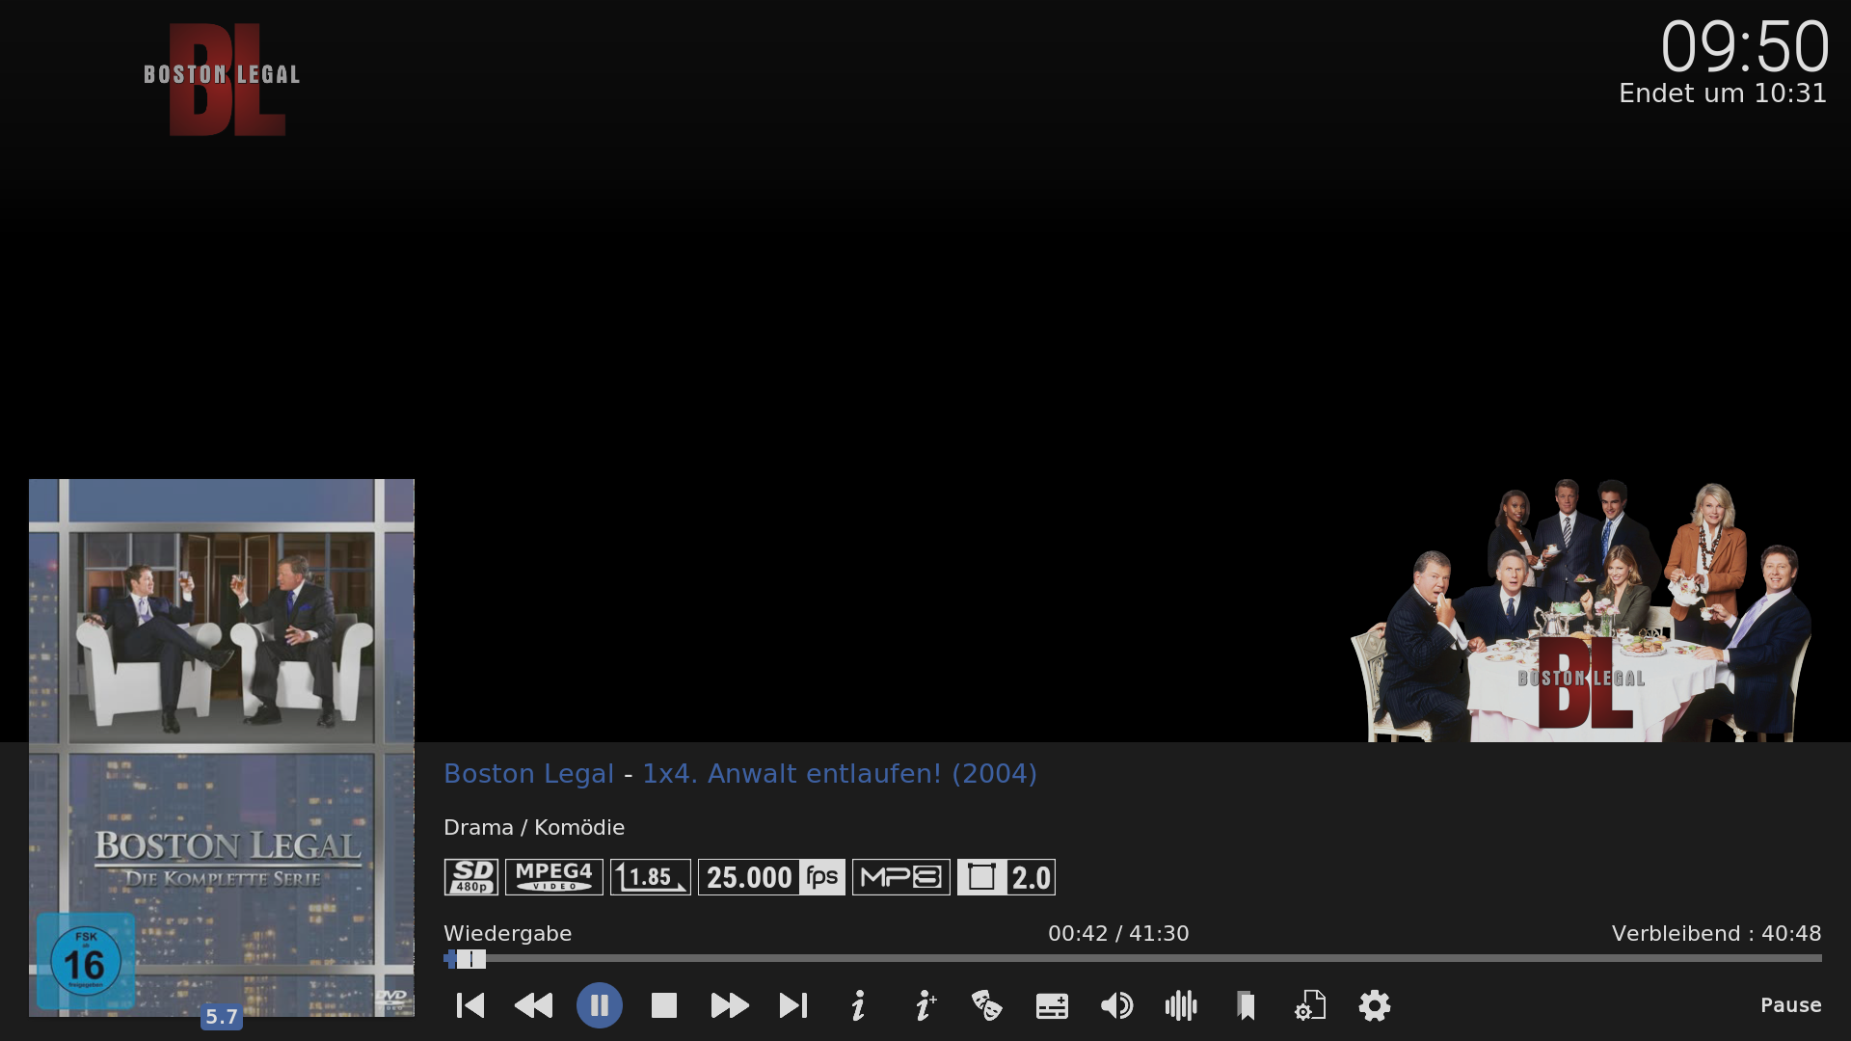Click the 25.000 fps badge

click(771, 877)
